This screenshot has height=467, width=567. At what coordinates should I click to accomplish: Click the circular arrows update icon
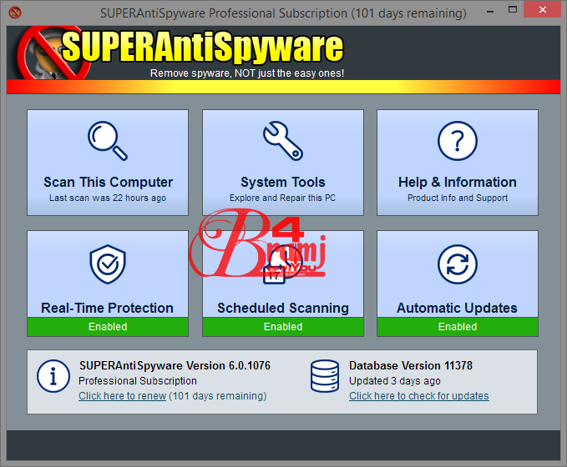point(457,264)
